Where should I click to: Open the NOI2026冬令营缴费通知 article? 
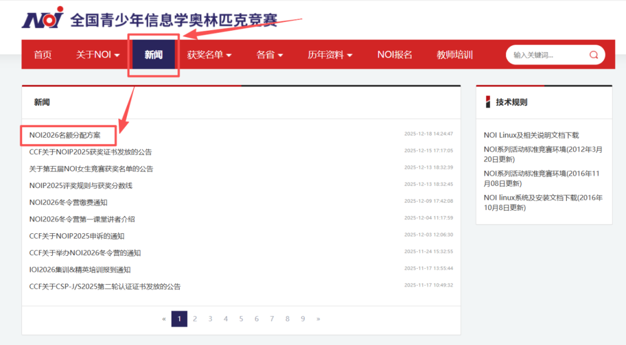click(x=68, y=203)
